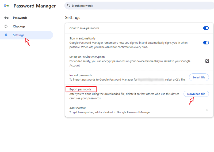Image resolution: width=214 pixels, height=152 pixels.
Task: Click the Add shortcut label
Action: 78,108
